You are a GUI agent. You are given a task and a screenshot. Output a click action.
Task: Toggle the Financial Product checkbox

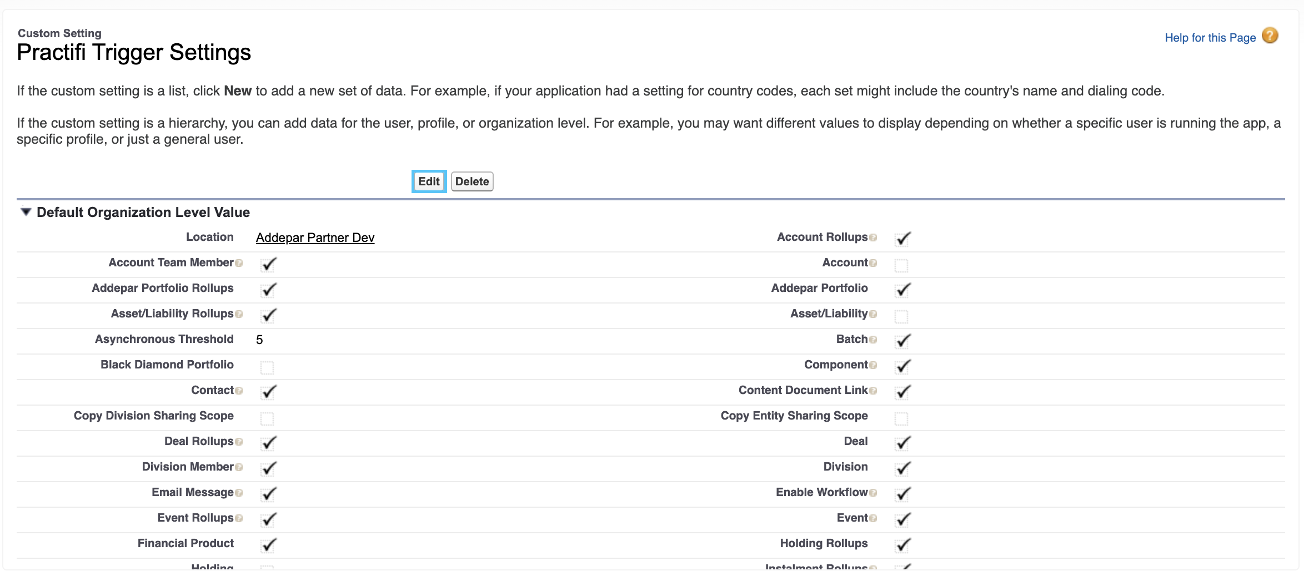click(x=268, y=545)
